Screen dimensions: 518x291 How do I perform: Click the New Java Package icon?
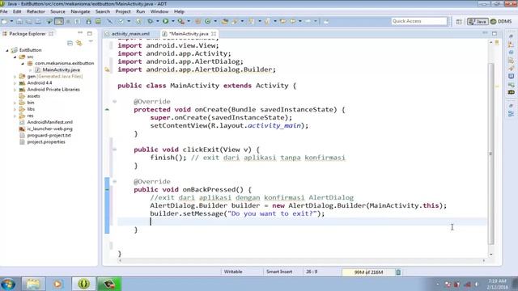pos(198,22)
